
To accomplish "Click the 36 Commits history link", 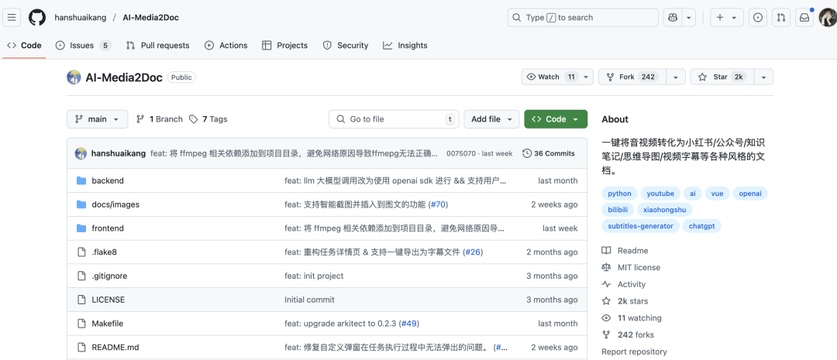I will pyautogui.click(x=549, y=153).
